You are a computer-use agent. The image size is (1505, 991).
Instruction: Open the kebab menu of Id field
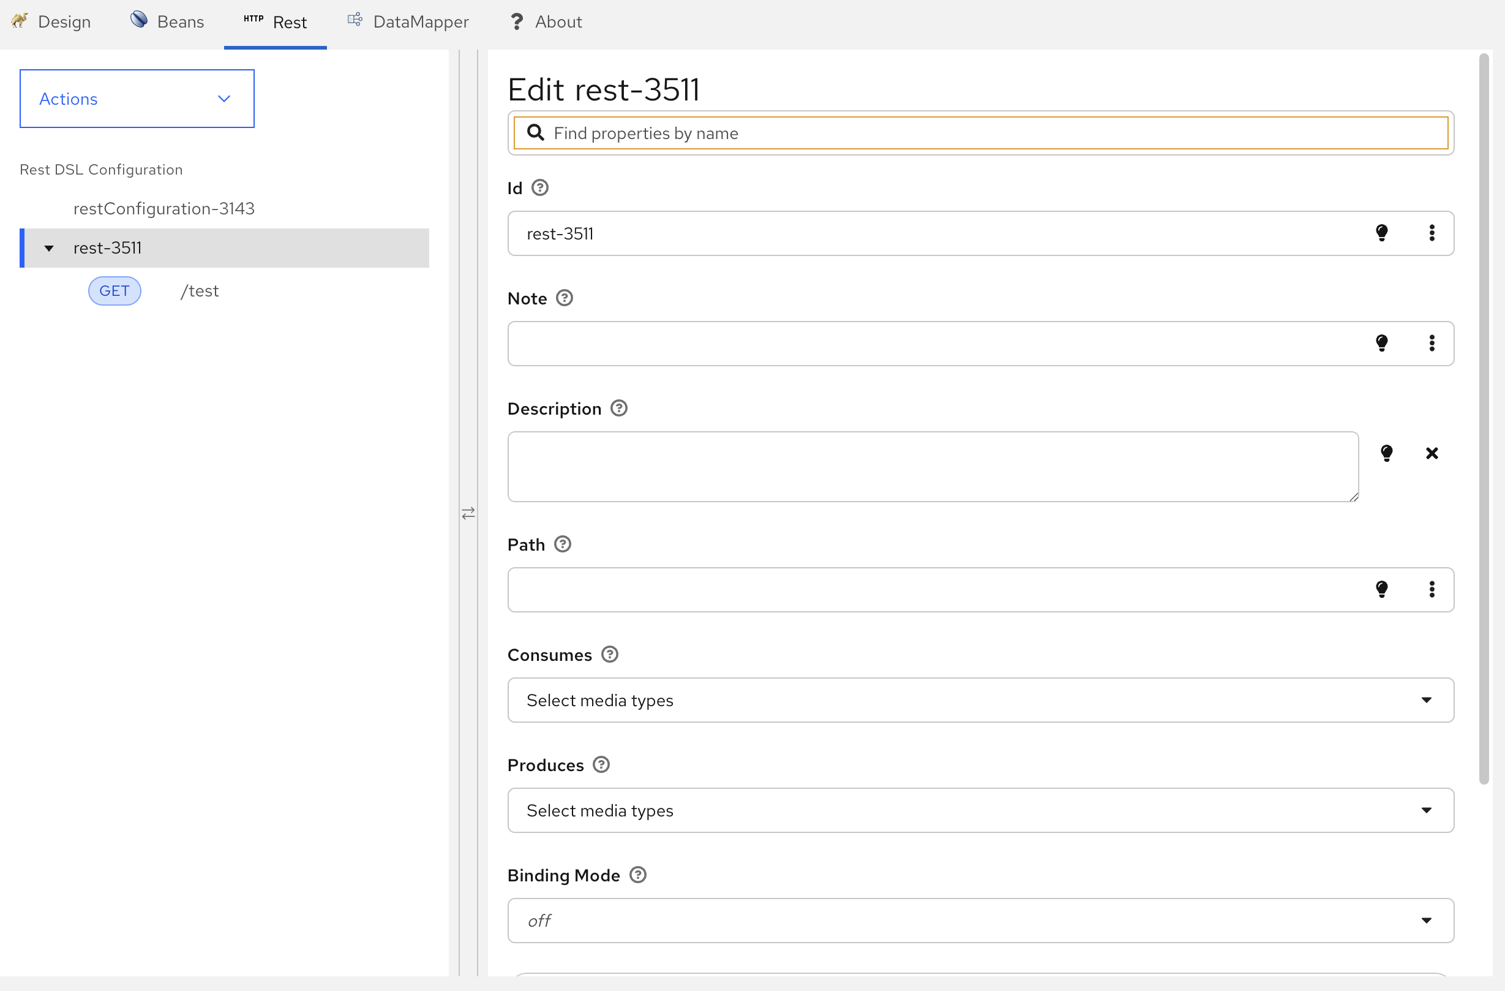(1432, 233)
